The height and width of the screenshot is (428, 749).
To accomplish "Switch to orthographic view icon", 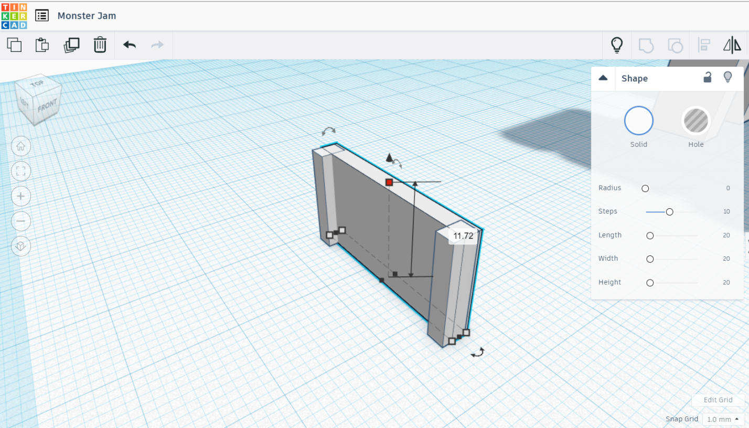I will click(21, 246).
